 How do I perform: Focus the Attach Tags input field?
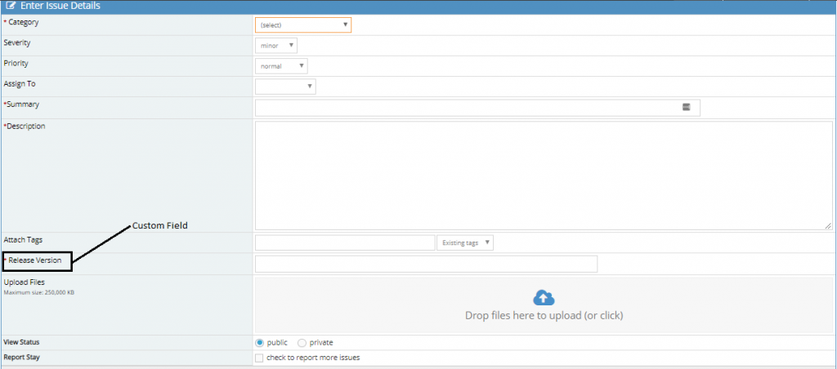pyautogui.click(x=344, y=243)
